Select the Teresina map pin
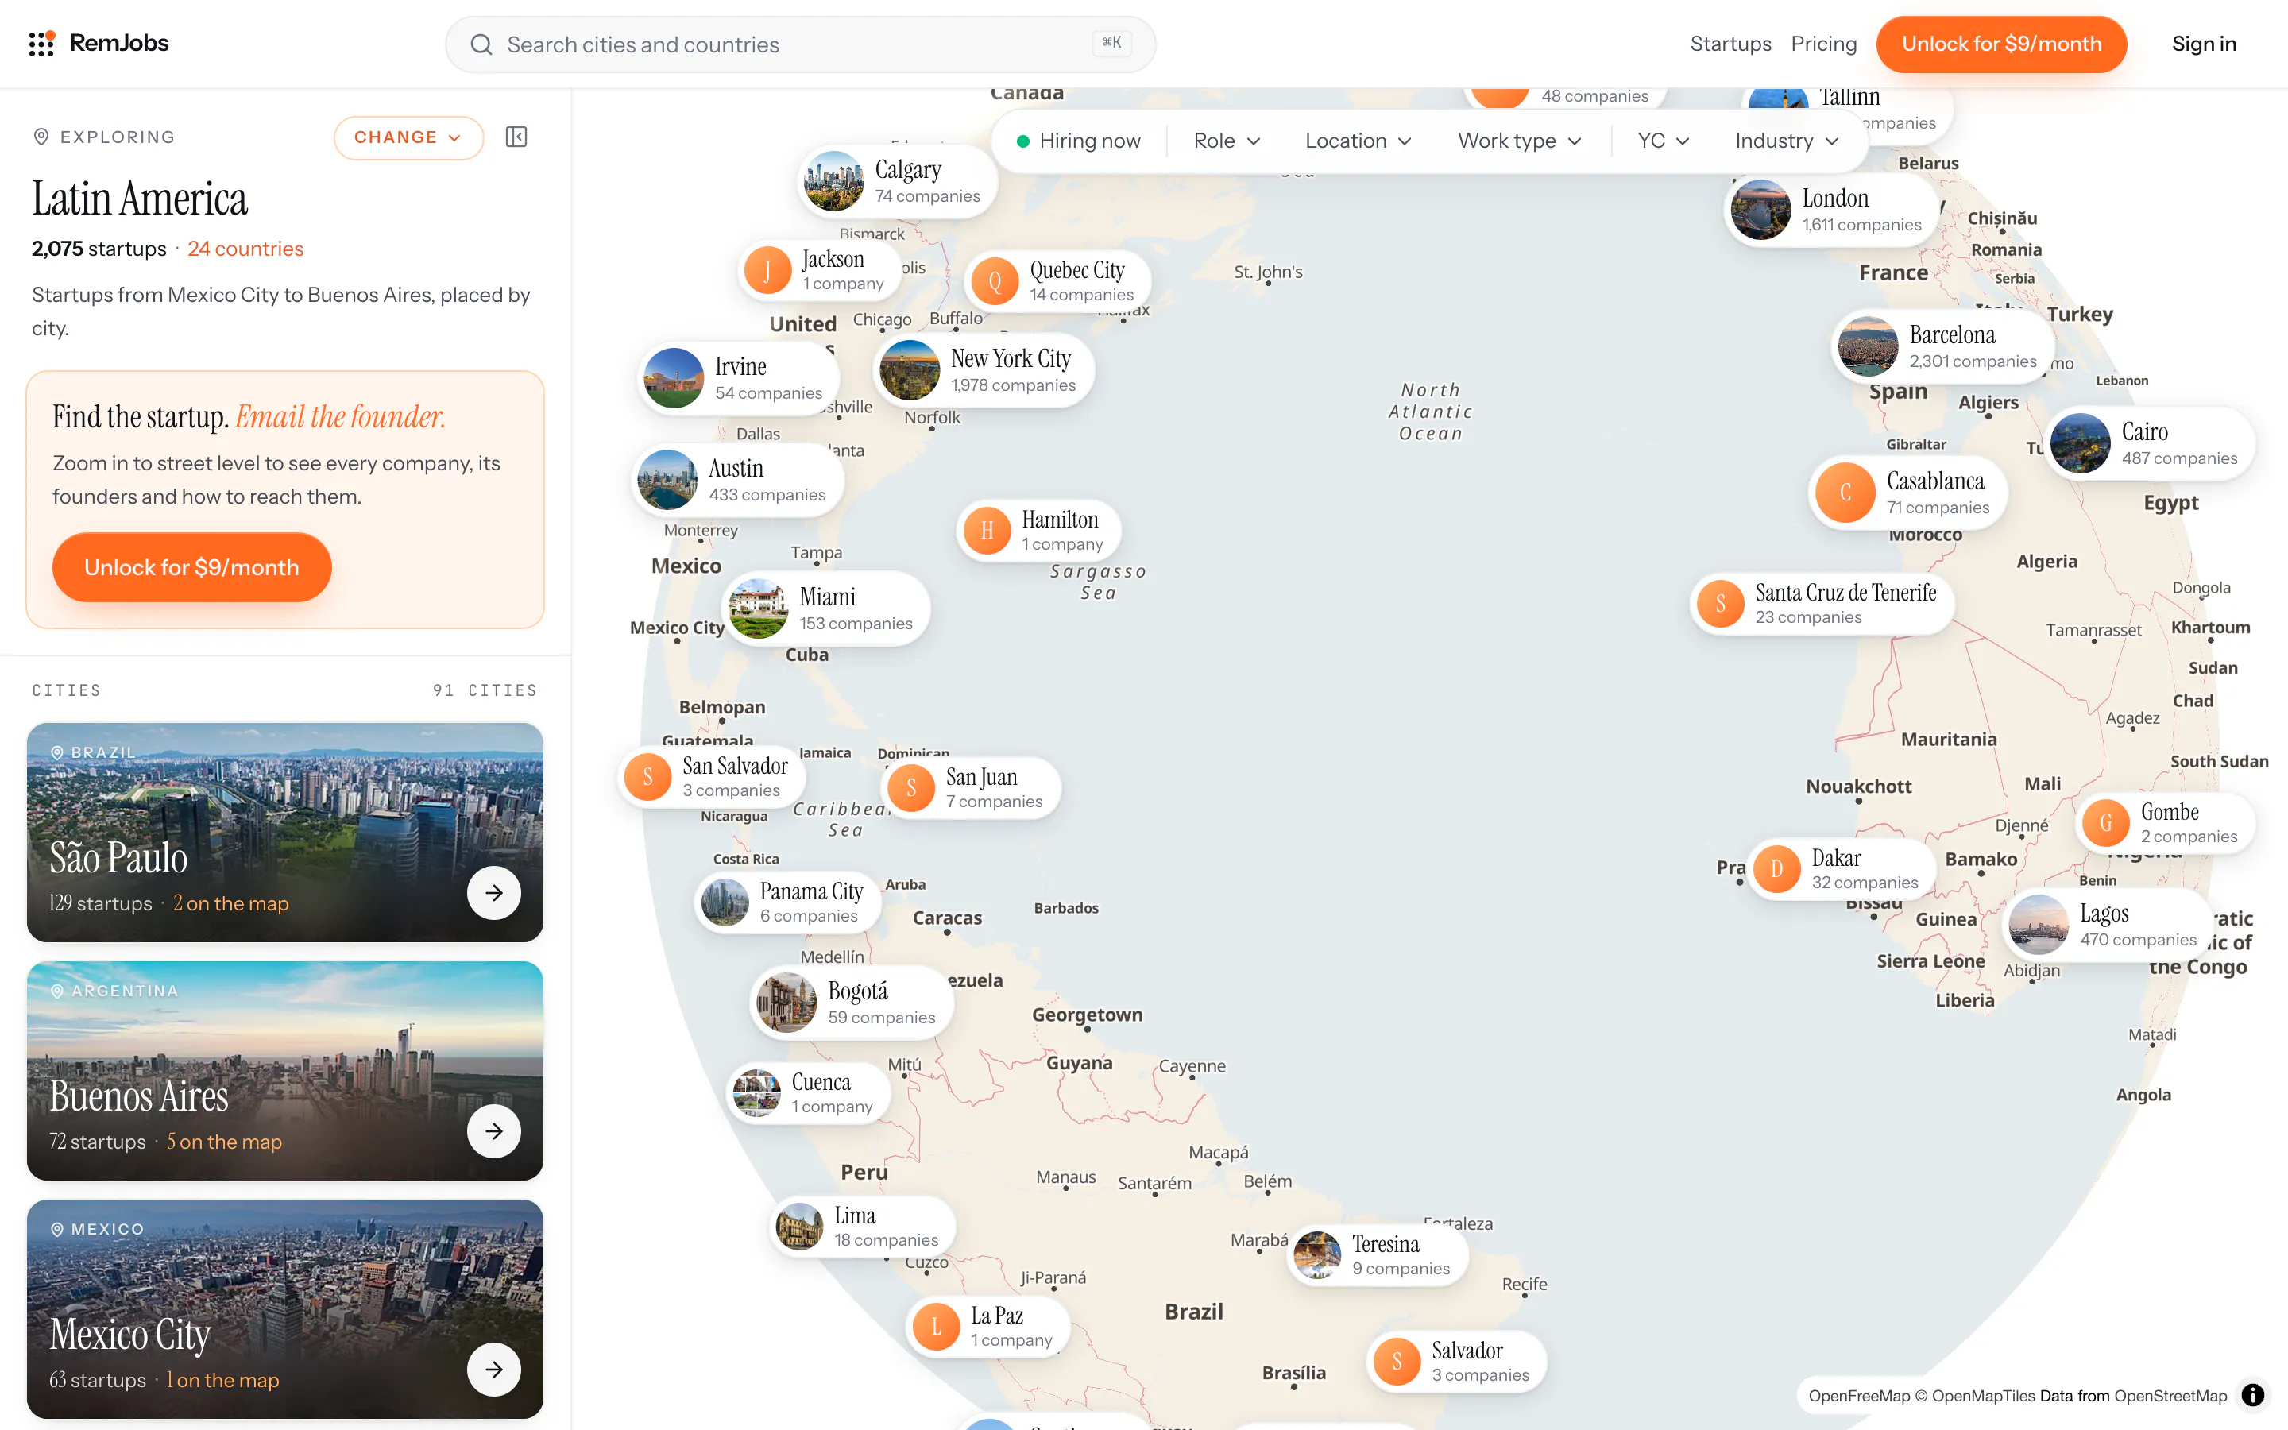 tap(1378, 1255)
